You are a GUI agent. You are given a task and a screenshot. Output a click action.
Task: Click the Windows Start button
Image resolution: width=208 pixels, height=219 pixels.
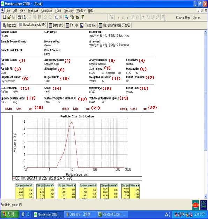[9, 214]
